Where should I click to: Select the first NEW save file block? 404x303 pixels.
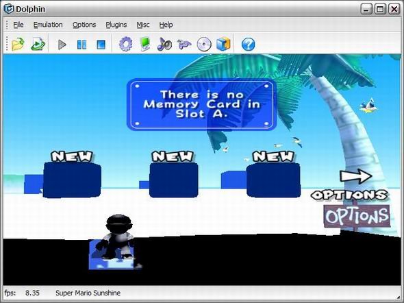click(72, 180)
